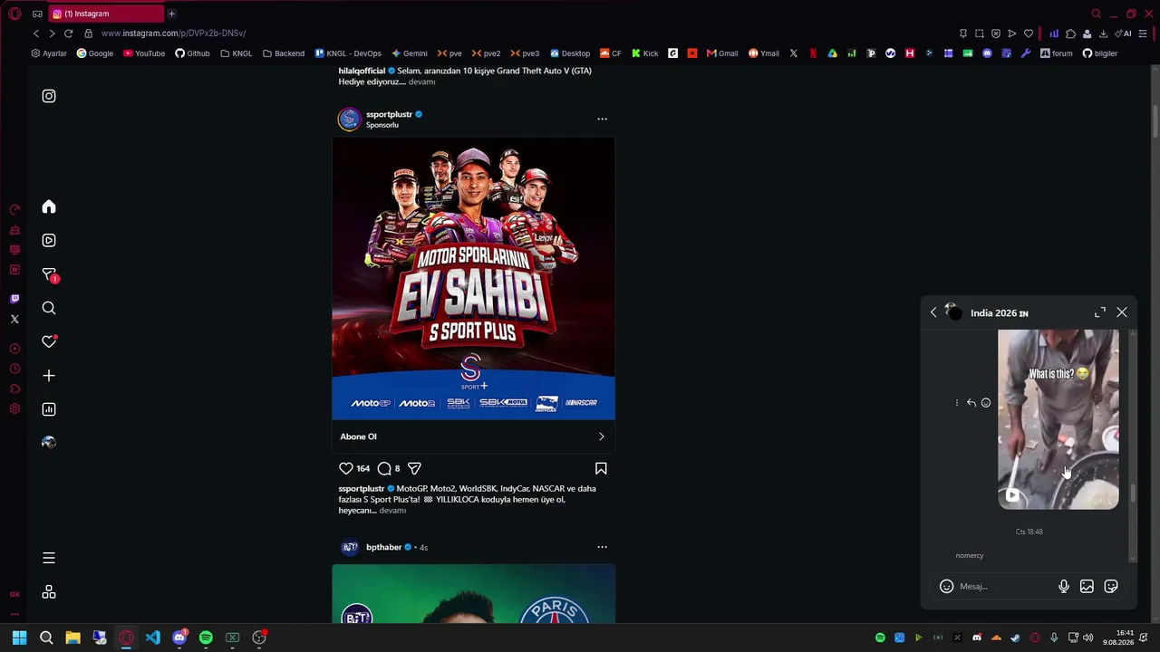Open more options for ssportplustr post

click(602, 119)
